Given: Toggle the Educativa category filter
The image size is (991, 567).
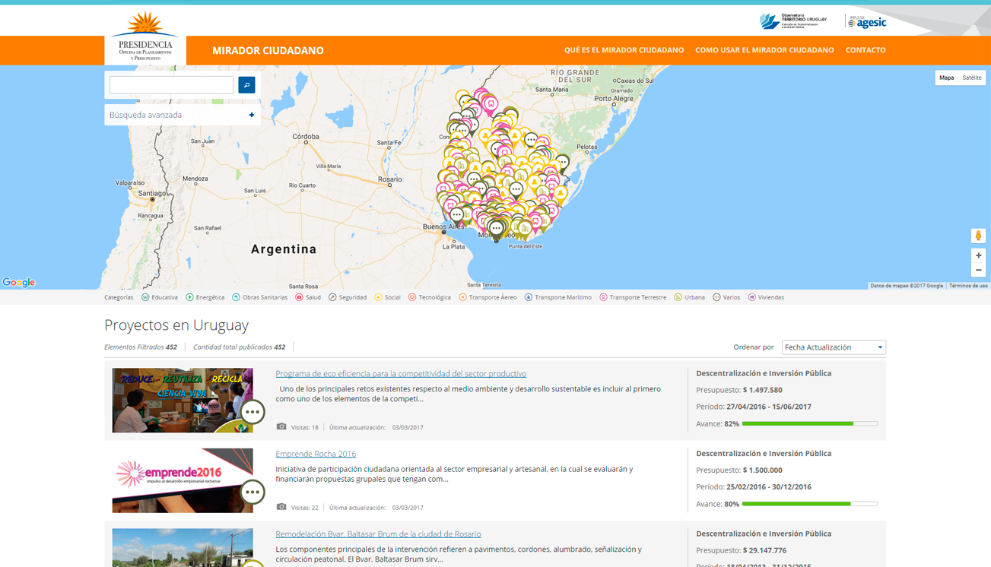Looking at the screenshot, I should [159, 297].
